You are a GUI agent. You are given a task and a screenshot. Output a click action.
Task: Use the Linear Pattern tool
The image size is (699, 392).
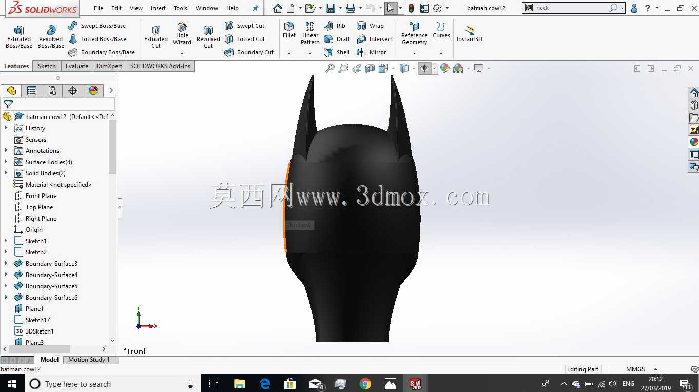click(310, 33)
